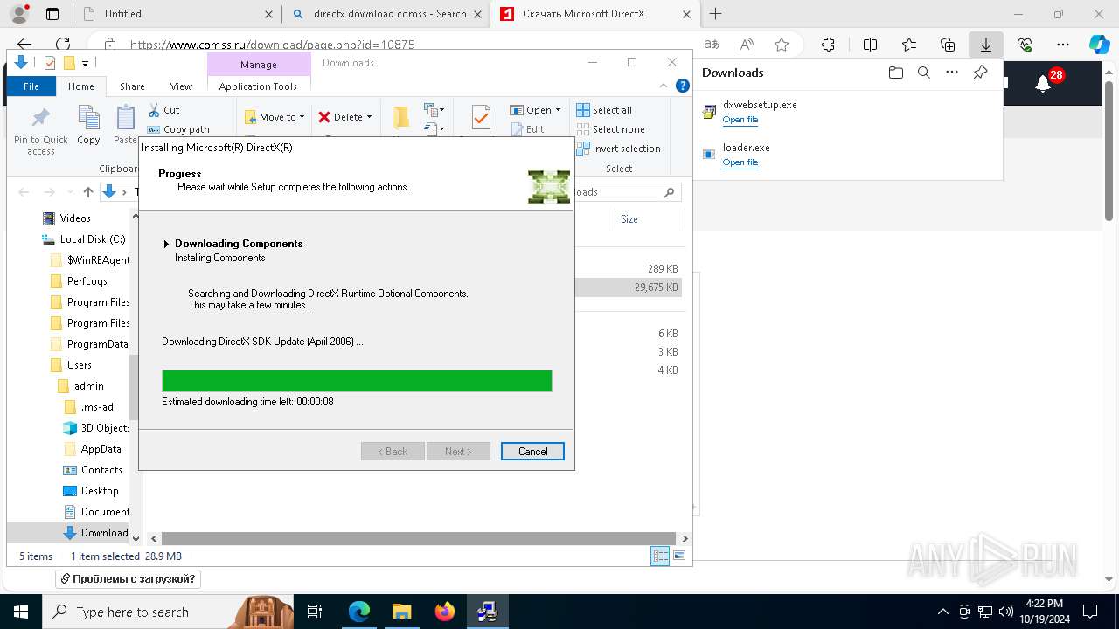The height and width of the screenshot is (629, 1119).
Task: Select the View ribbon tab
Action: click(x=181, y=86)
